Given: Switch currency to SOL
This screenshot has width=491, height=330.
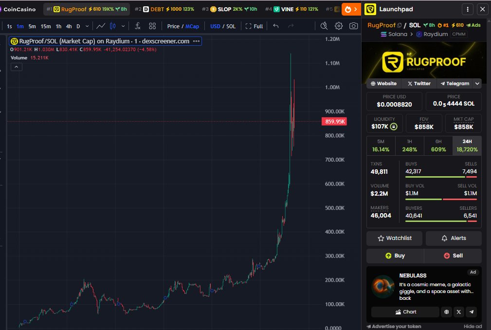Looking at the screenshot, I should click(231, 26).
